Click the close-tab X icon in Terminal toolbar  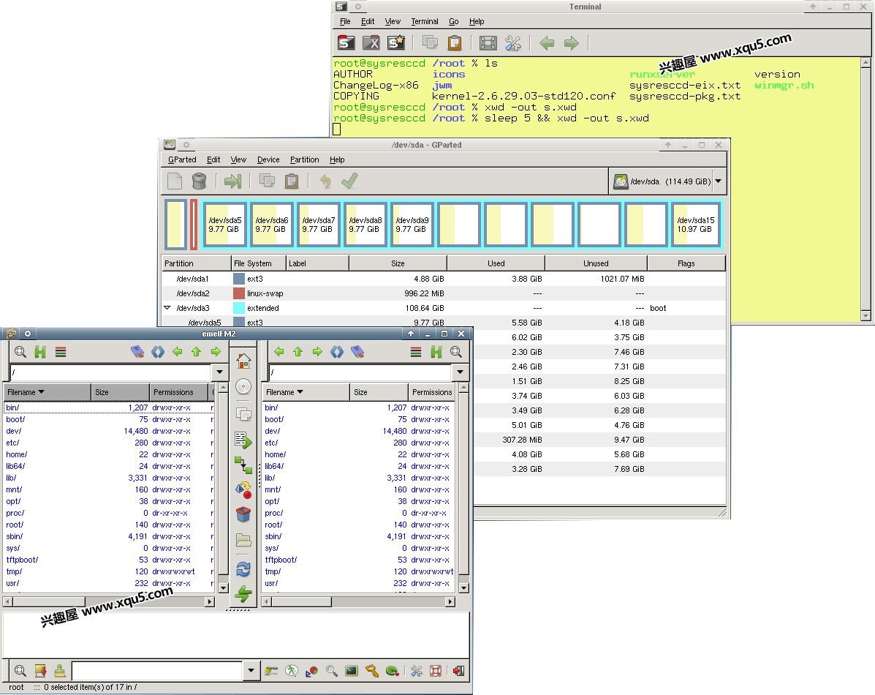[x=371, y=43]
